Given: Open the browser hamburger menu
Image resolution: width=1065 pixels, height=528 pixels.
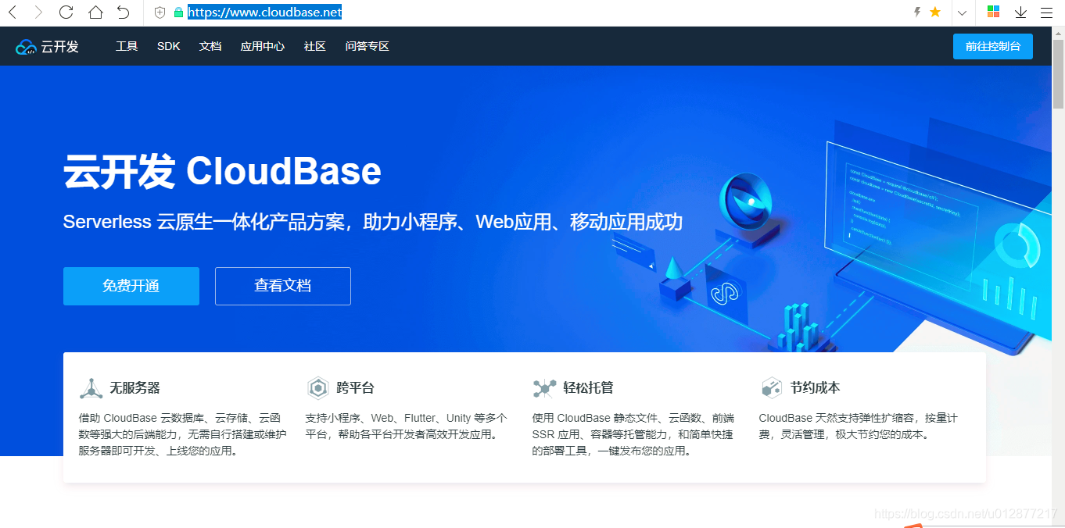Looking at the screenshot, I should 1048,12.
